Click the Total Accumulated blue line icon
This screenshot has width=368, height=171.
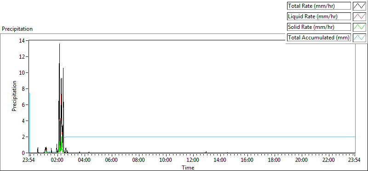[x=359, y=38]
